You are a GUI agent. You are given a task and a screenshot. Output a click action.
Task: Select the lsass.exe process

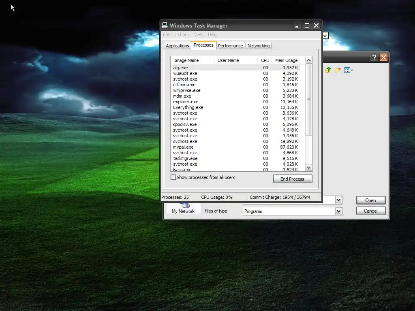tap(236, 169)
